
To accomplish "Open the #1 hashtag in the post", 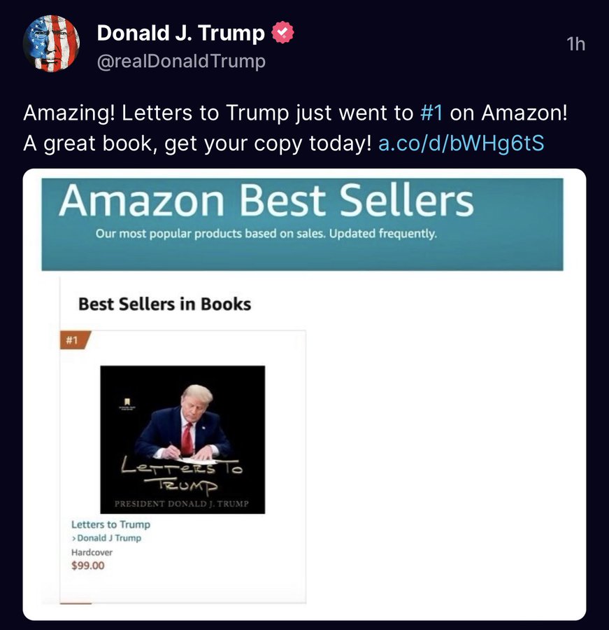I will pyautogui.click(x=431, y=113).
